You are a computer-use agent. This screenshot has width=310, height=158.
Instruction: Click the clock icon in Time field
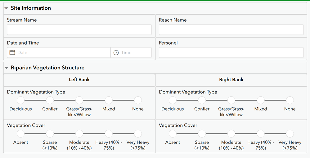pyautogui.click(x=116, y=53)
